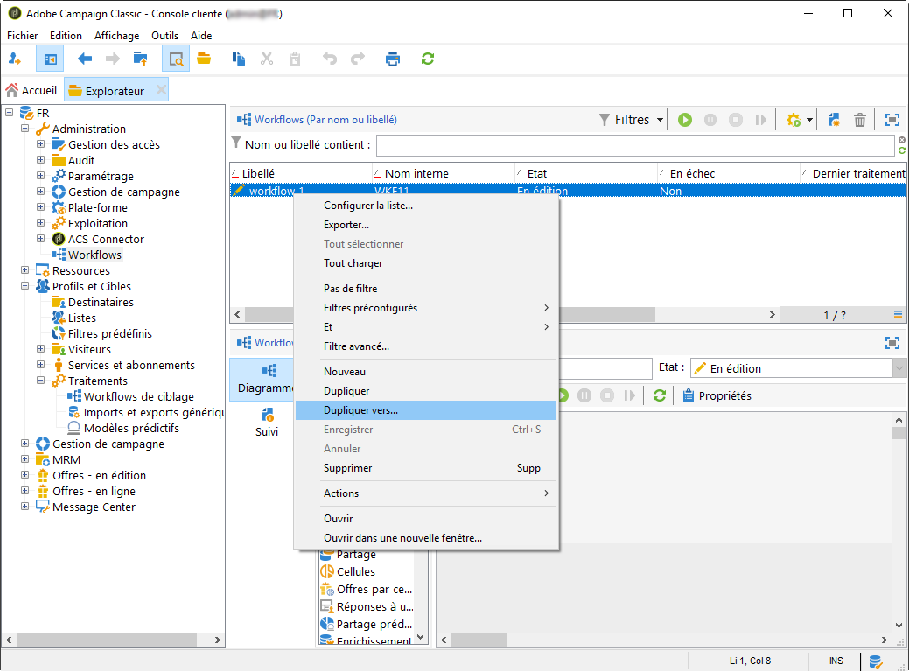909x671 pixels.
Task: Click the Propriétés button
Action: pos(717,396)
